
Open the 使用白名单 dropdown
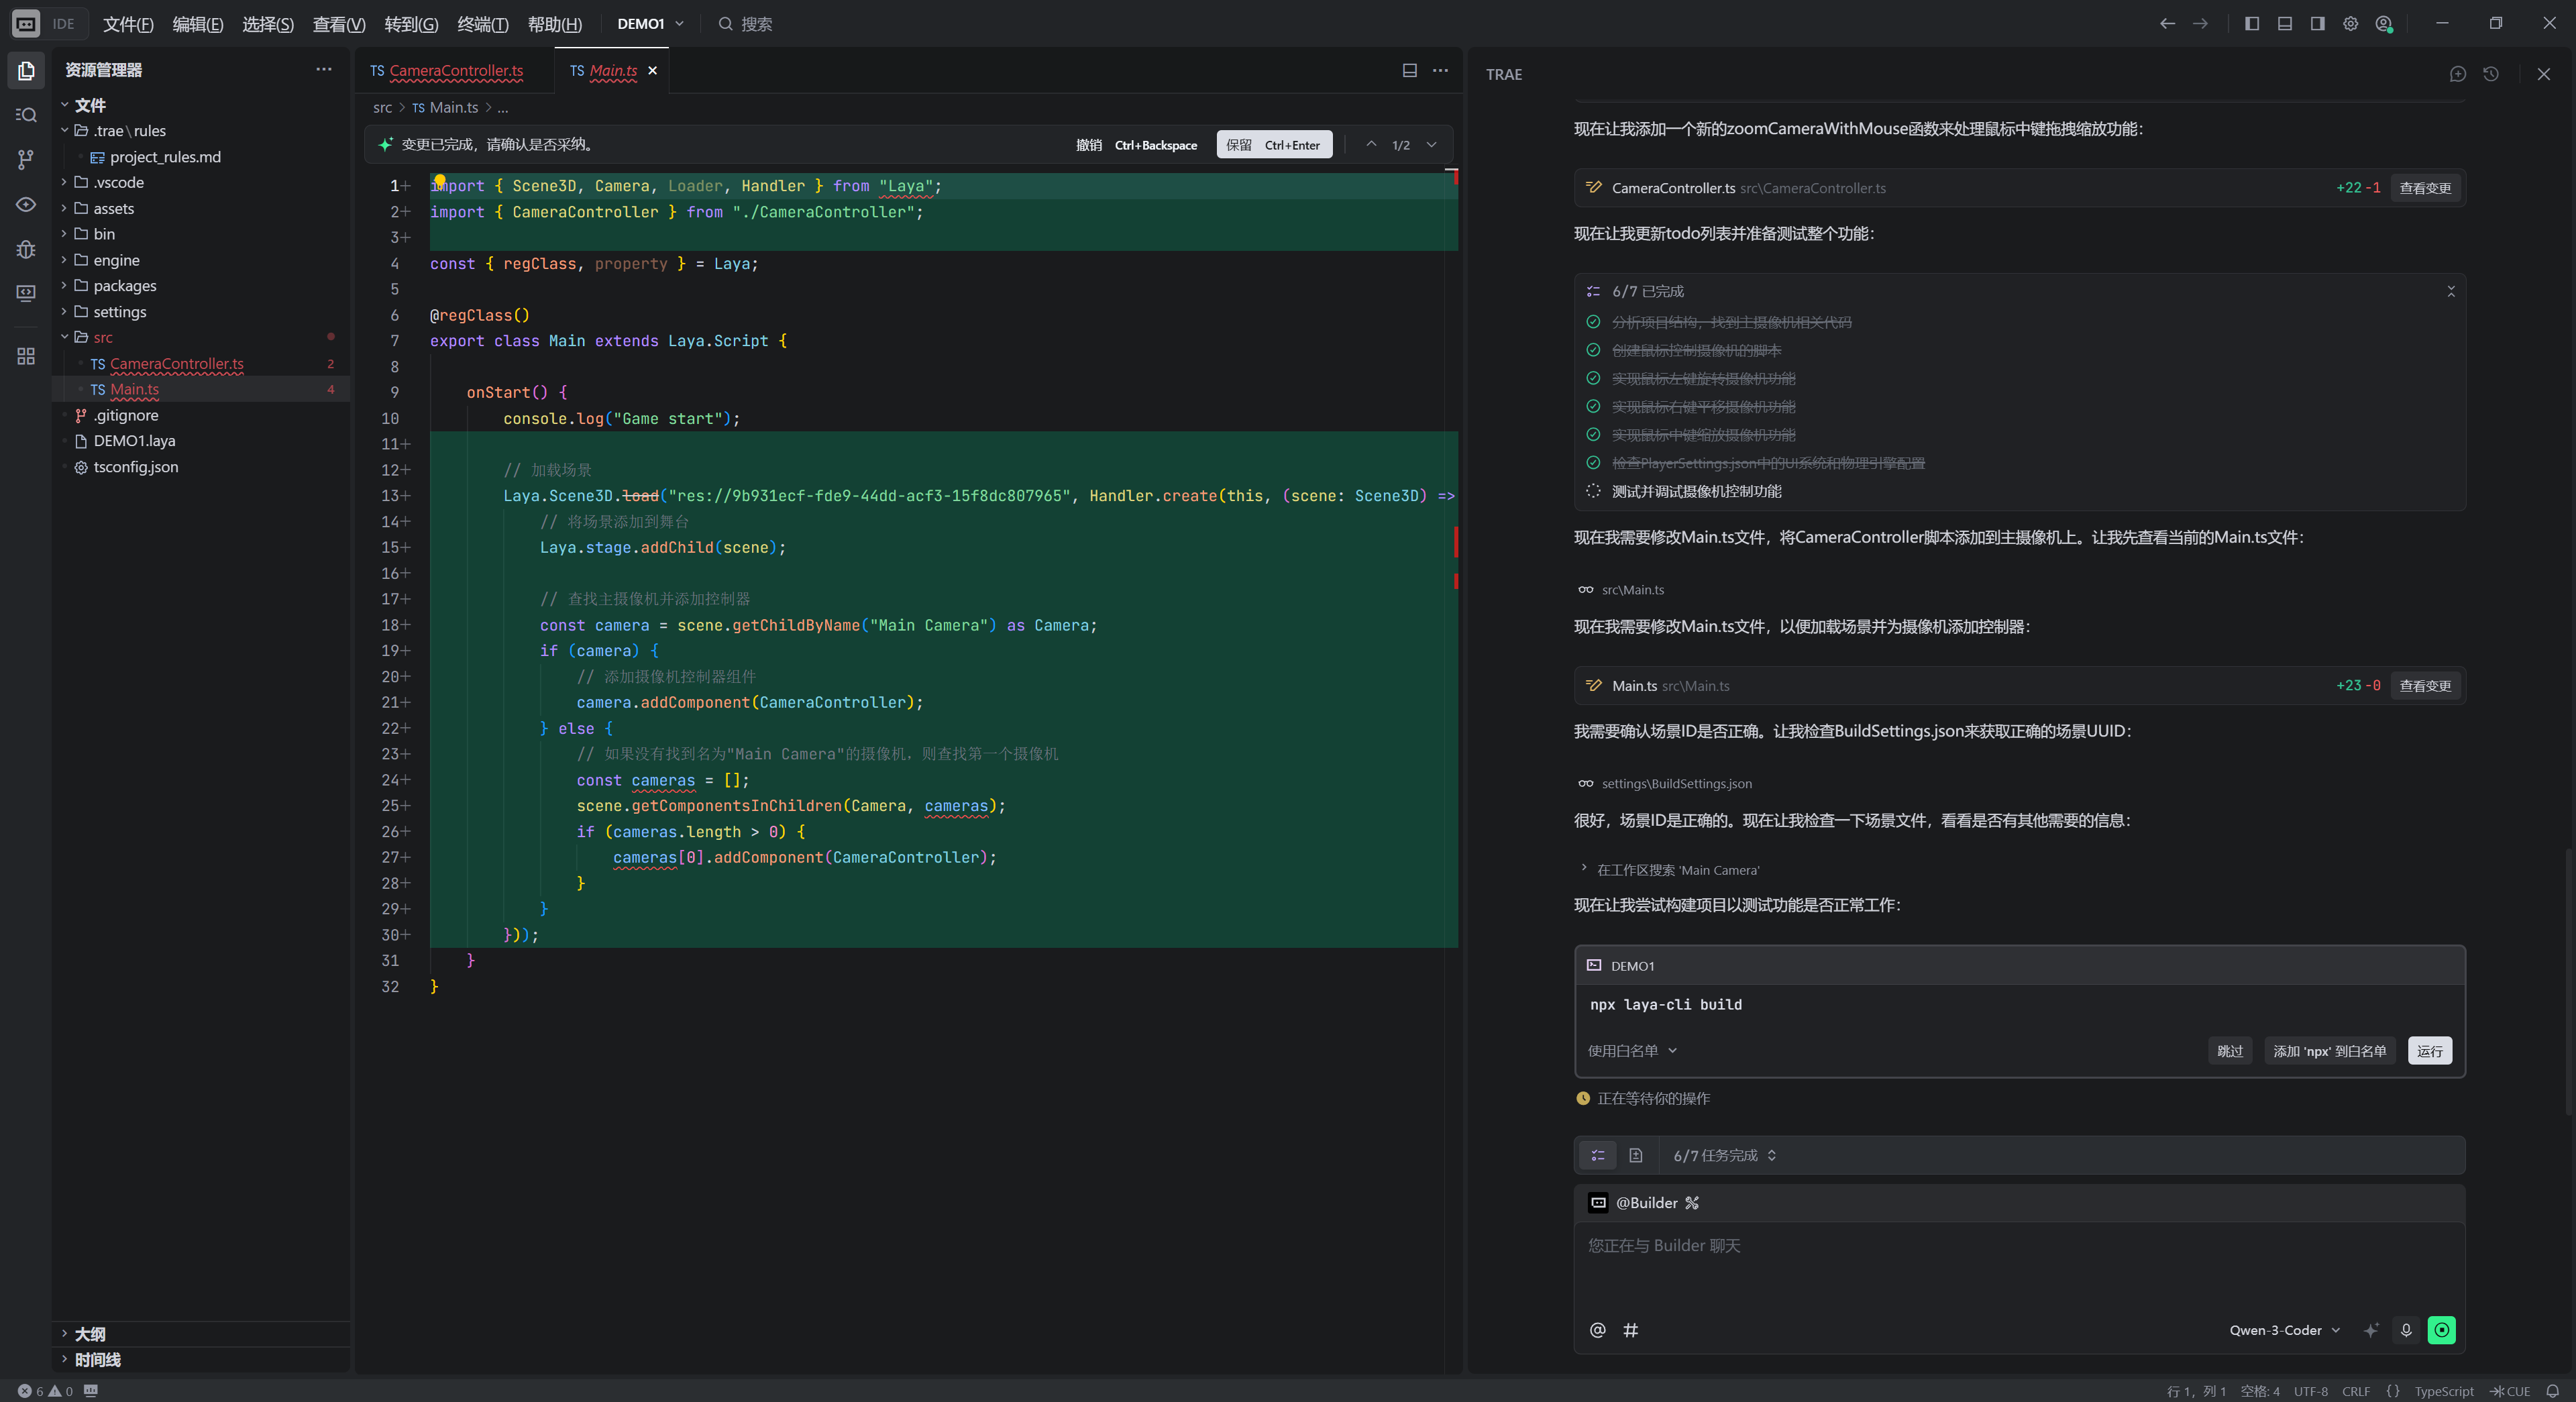(x=1632, y=1050)
